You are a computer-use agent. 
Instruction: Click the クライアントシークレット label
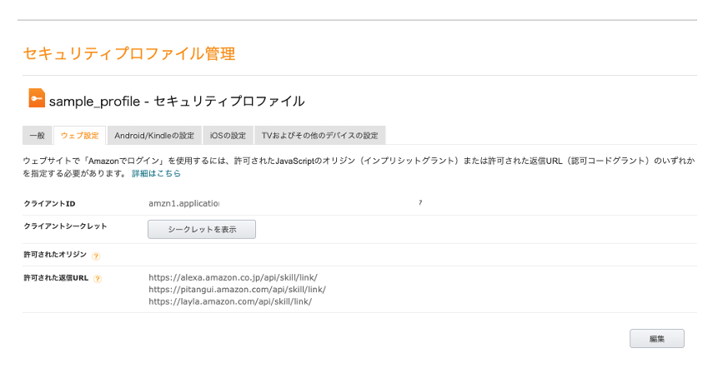click(65, 226)
